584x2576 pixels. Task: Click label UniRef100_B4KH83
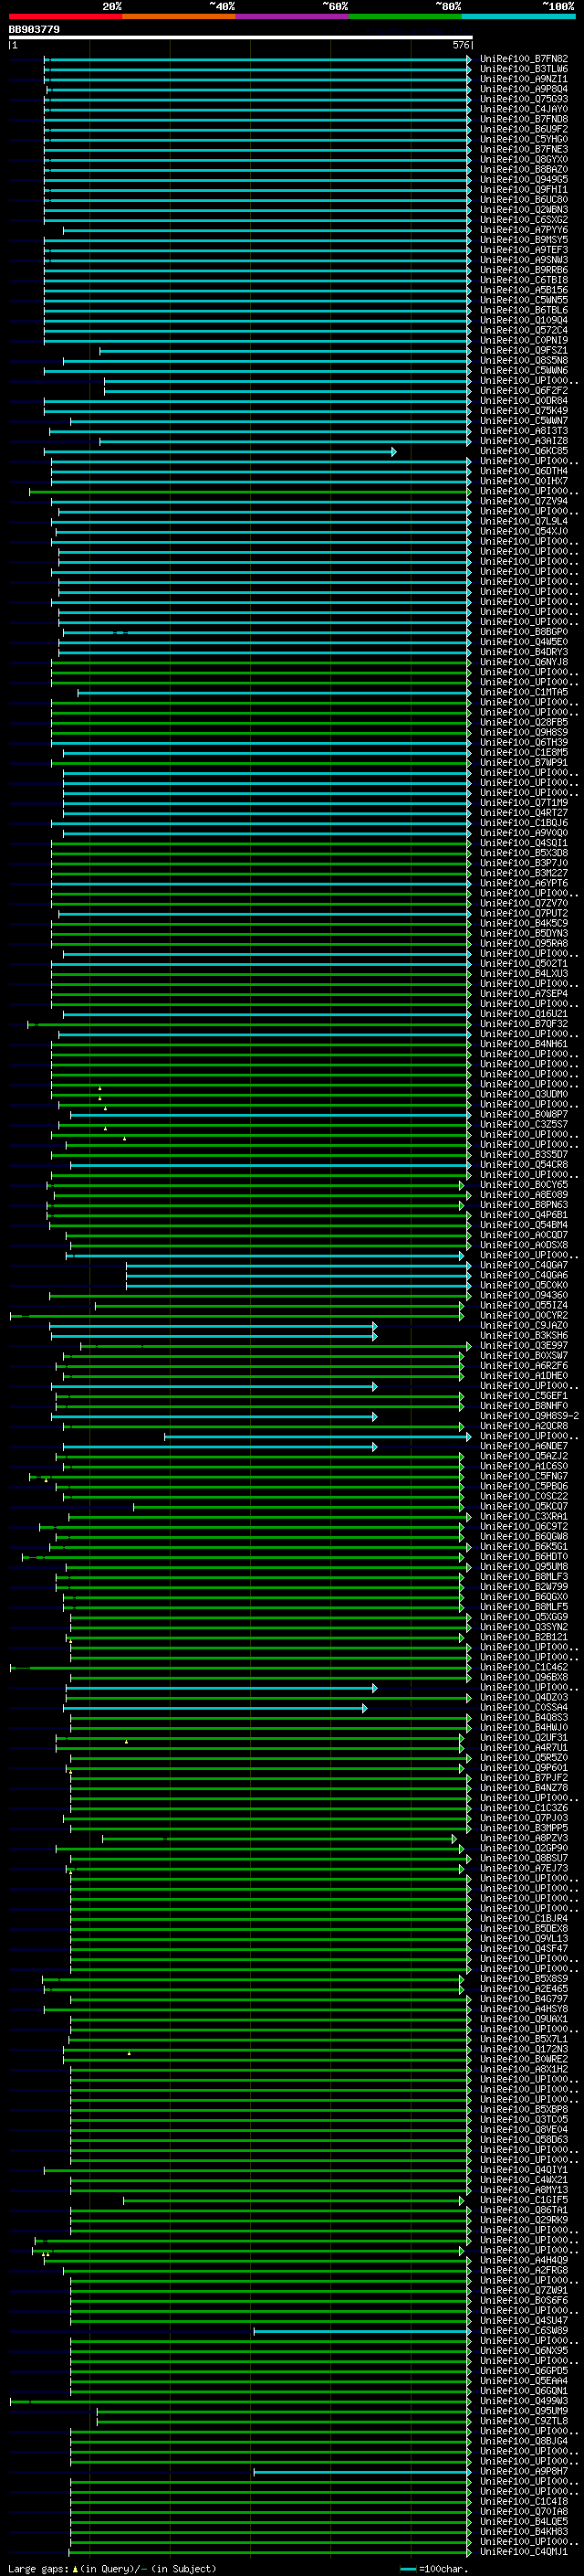[524, 2531]
